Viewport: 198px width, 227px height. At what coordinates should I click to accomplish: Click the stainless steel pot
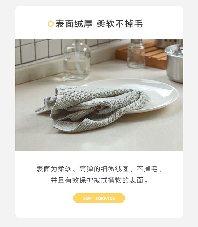(x=174, y=63)
